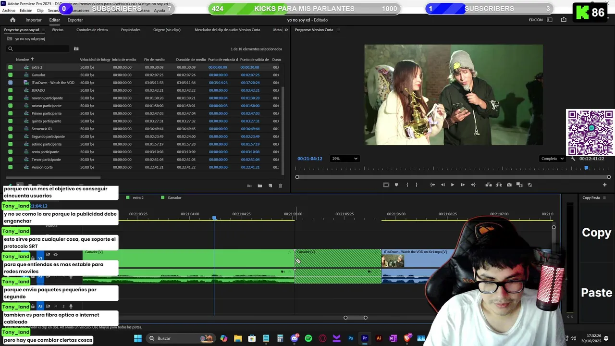Toggle V1 track output eye icon
The height and width of the screenshot is (346, 615).
[x=55, y=255]
